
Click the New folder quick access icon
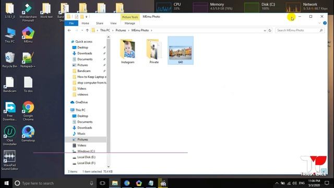[82, 17]
